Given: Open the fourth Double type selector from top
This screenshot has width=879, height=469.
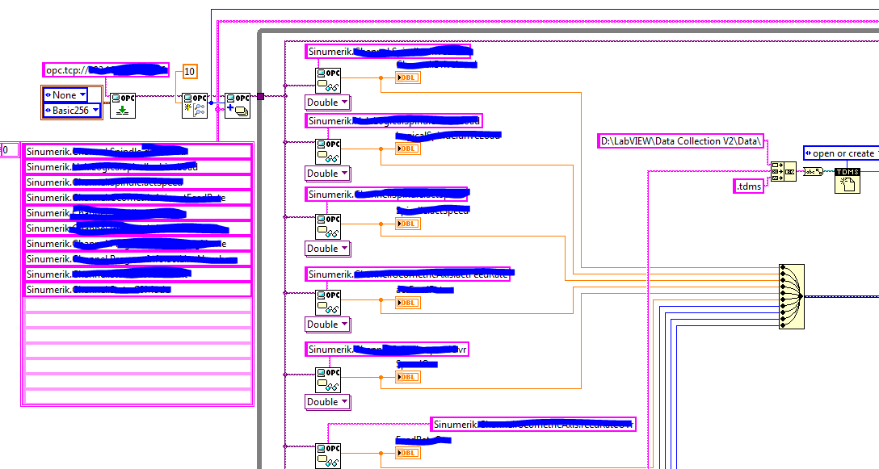Looking at the screenshot, I should point(328,325).
